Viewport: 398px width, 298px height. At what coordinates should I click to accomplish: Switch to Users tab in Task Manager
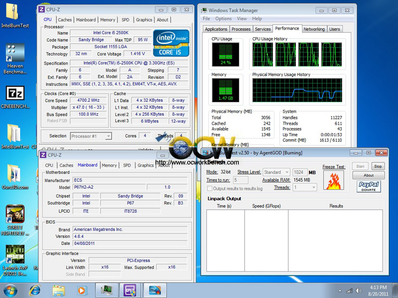(334, 29)
